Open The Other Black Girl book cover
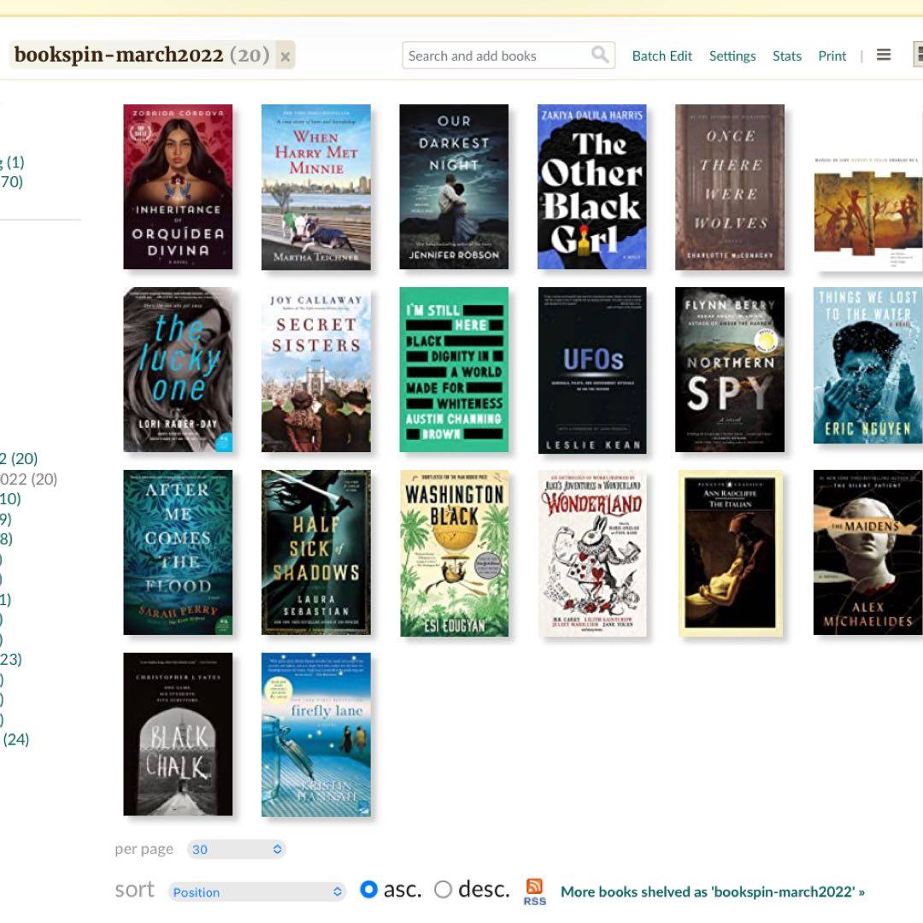This screenshot has height=923, width=923. 591,187
